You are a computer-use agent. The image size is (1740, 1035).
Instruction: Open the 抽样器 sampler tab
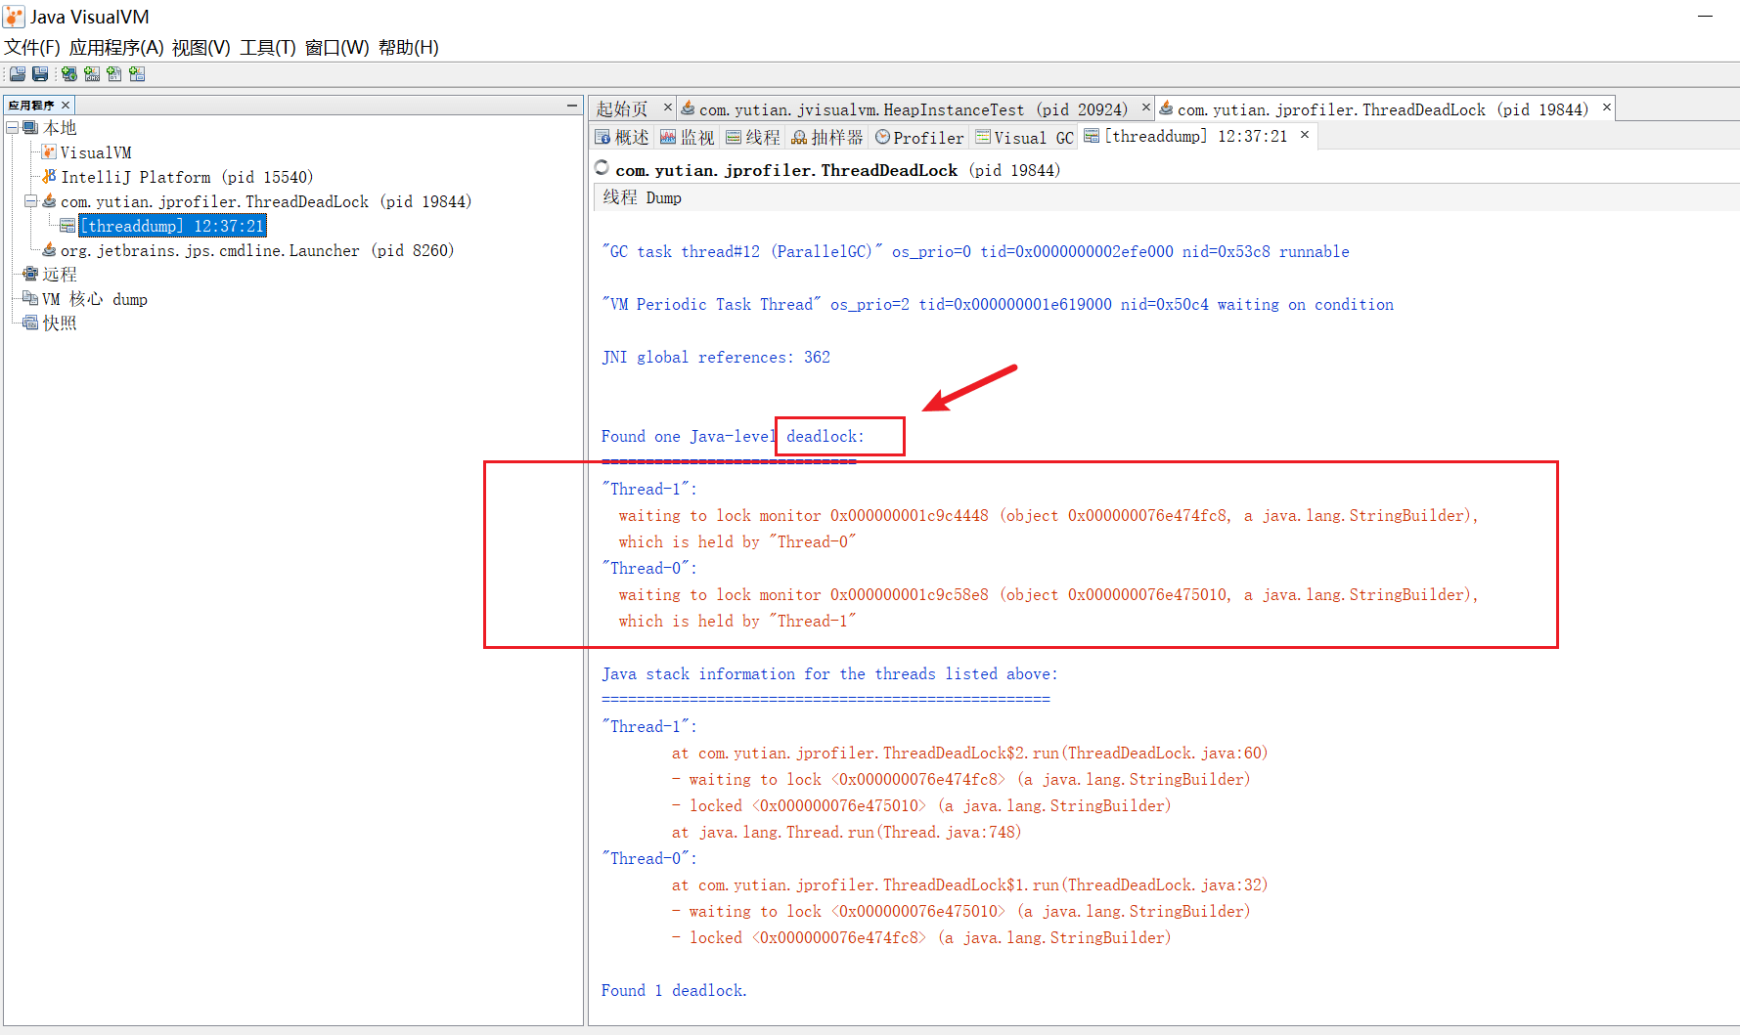pyautogui.click(x=827, y=138)
